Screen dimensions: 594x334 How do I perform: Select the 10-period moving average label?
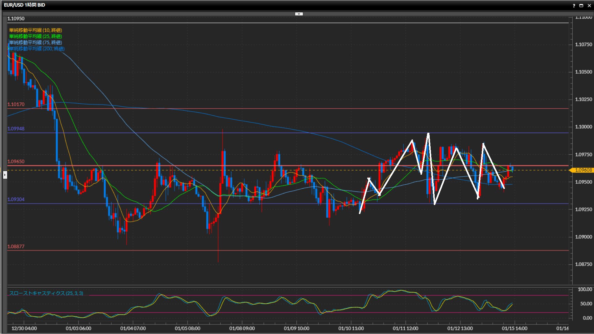click(35, 30)
